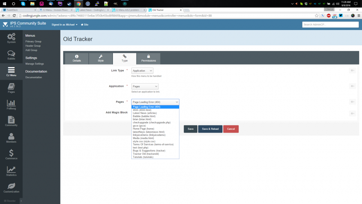
Task: Click the red Cancel button
Action: point(231,129)
